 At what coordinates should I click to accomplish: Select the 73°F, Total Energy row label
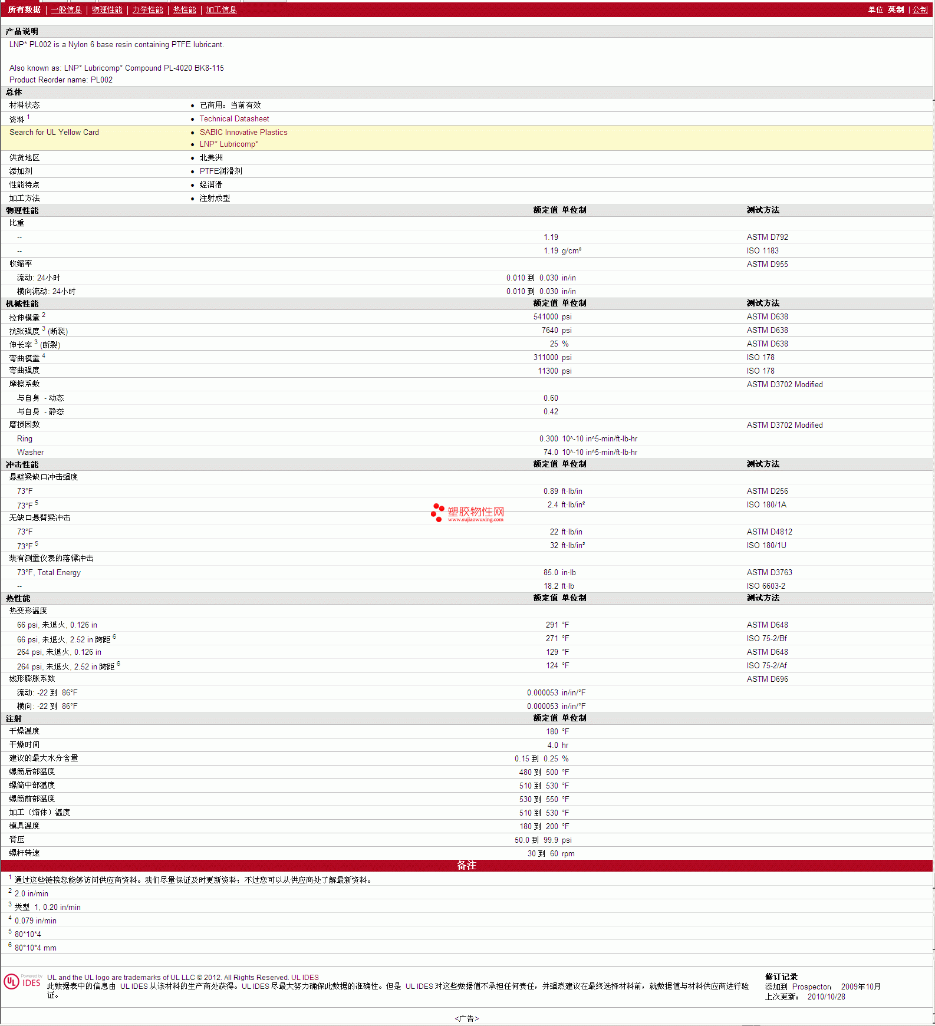tap(48, 573)
